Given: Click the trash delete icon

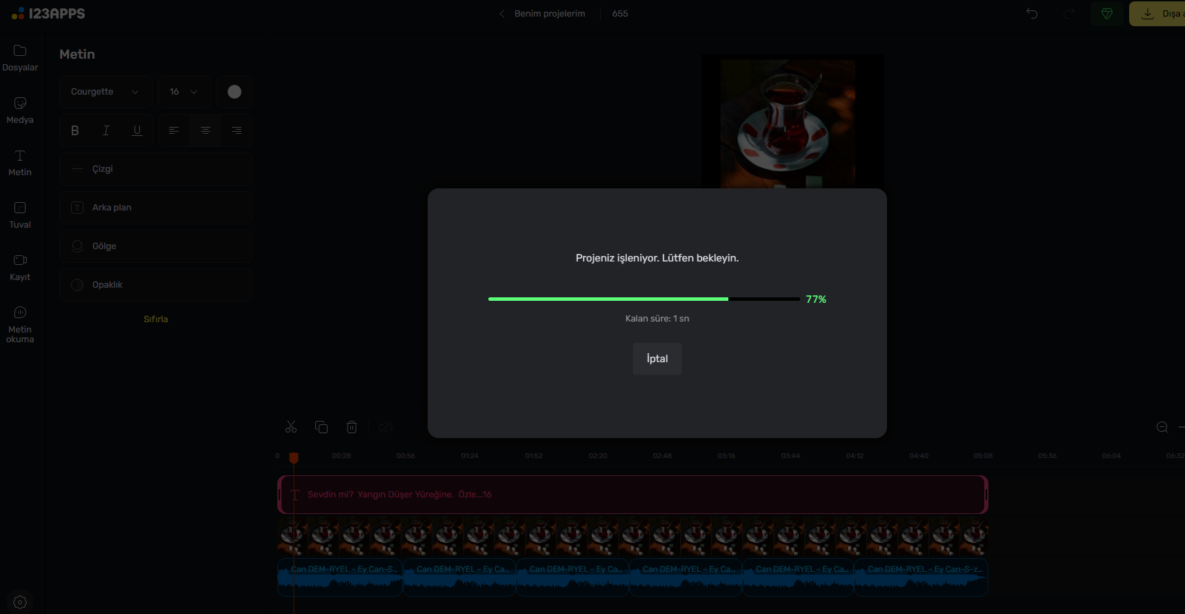Looking at the screenshot, I should 352,427.
